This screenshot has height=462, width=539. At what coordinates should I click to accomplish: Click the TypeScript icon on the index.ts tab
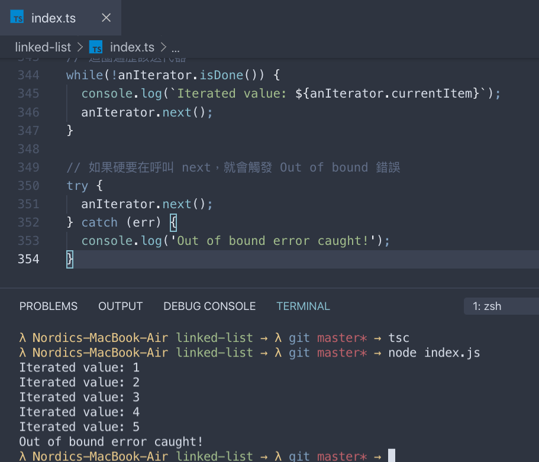(x=17, y=17)
